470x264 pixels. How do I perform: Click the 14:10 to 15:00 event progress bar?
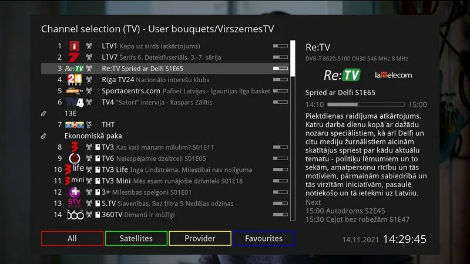[366, 104]
